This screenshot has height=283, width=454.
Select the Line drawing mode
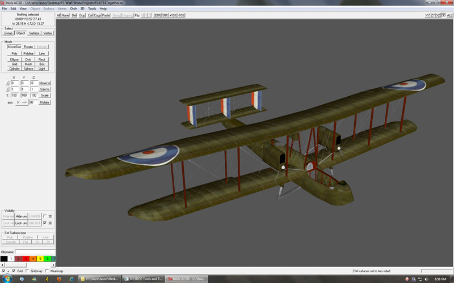click(x=41, y=54)
